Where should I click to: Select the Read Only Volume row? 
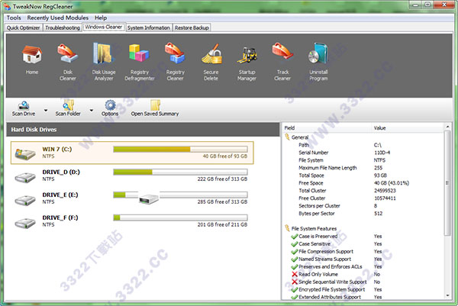pos(363,274)
